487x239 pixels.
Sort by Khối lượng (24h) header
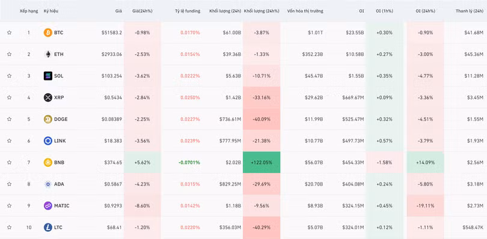225,11
